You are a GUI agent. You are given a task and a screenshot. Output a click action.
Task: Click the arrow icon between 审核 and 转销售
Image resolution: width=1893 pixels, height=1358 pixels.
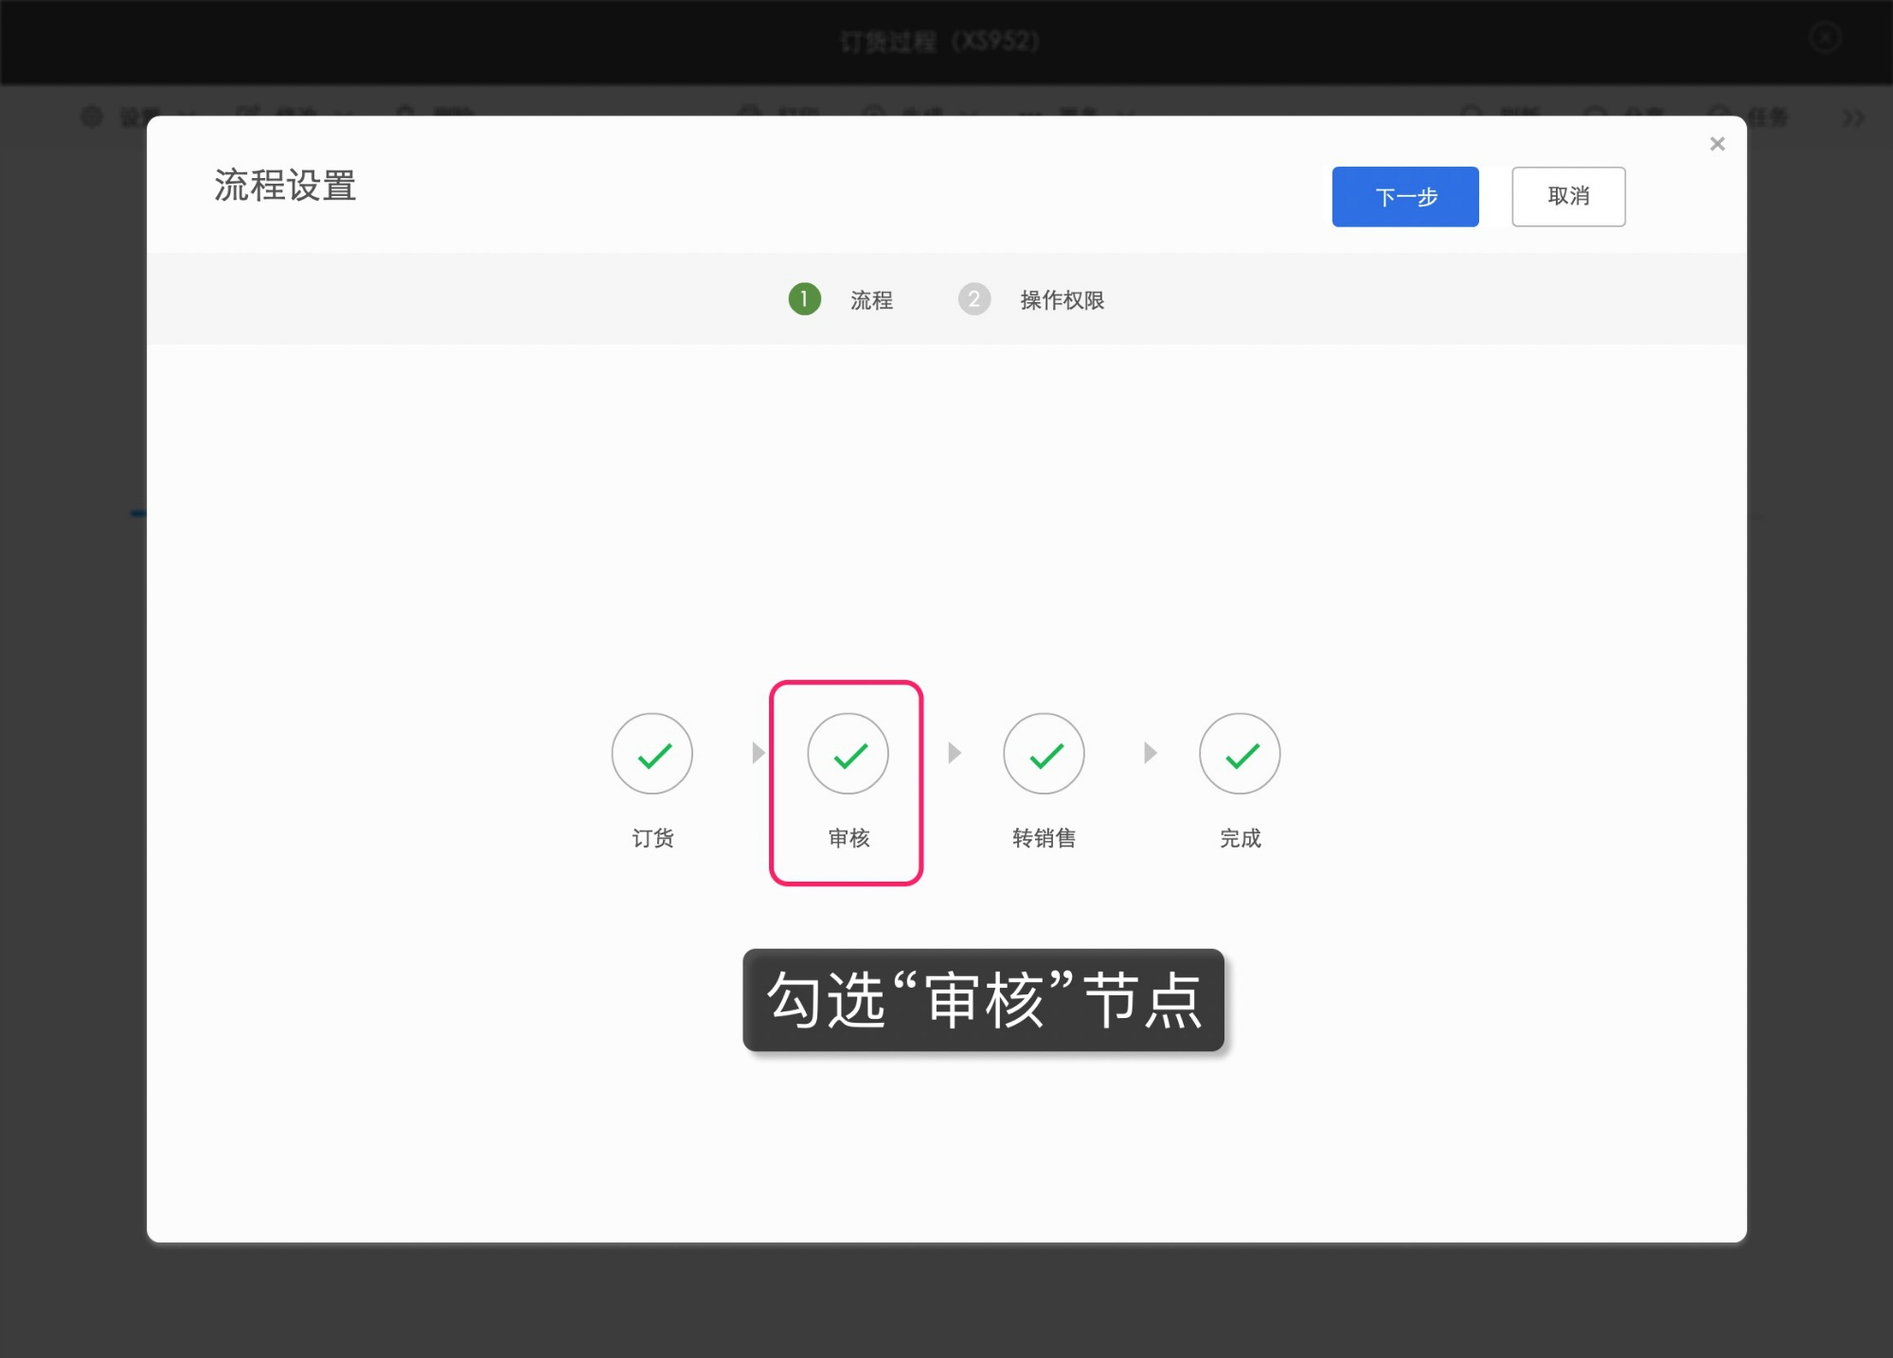[x=955, y=753]
